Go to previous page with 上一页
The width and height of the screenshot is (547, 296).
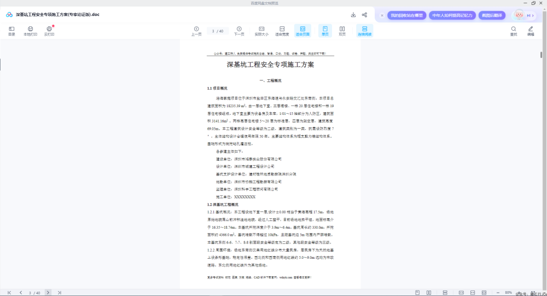[x=196, y=31]
